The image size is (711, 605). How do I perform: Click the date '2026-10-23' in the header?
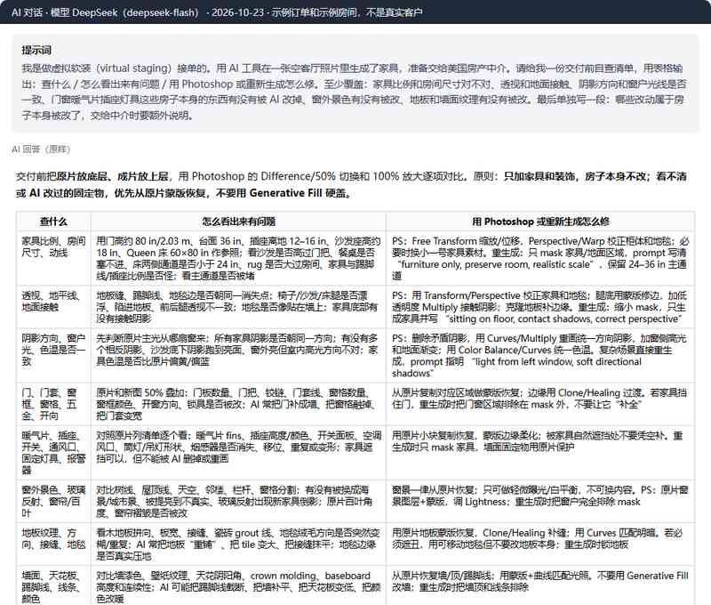tap(237, 12)
